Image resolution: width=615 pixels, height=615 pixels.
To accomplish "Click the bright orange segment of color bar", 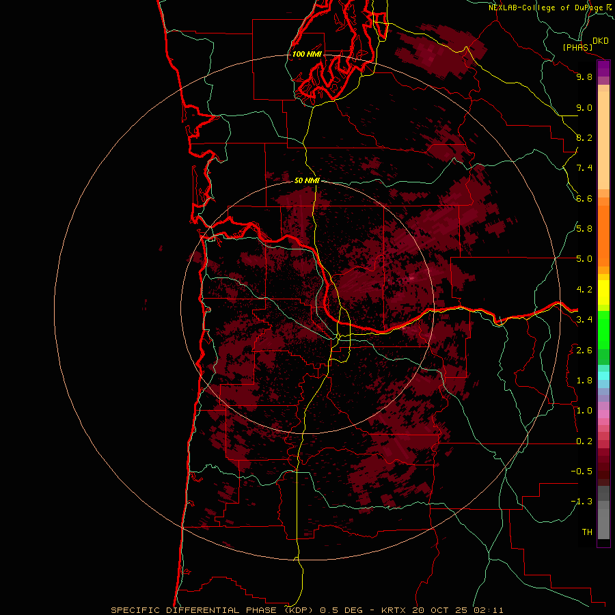I will (x=603, y=236).
